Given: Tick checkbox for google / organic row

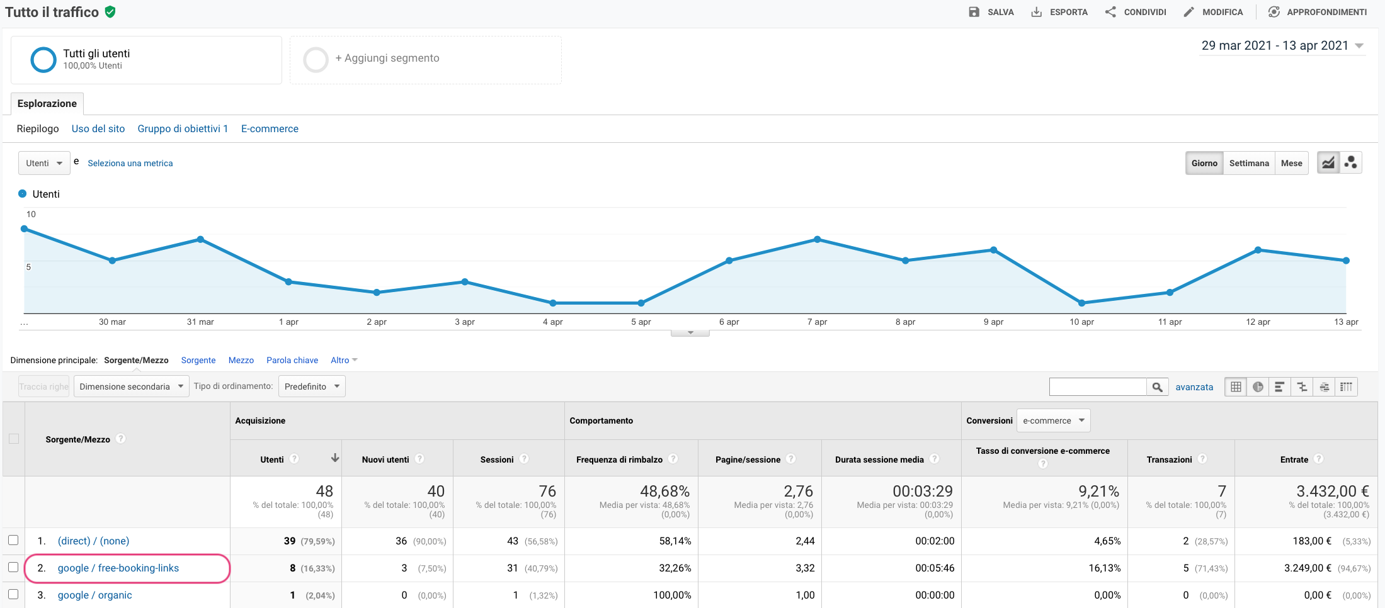Looking at the screenshot, I should pyautogui.click(x=13, y=594).
